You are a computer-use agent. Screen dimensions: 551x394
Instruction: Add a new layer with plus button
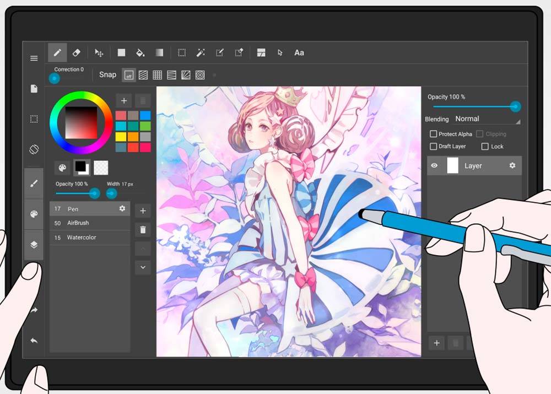click(x=437, y=343)
